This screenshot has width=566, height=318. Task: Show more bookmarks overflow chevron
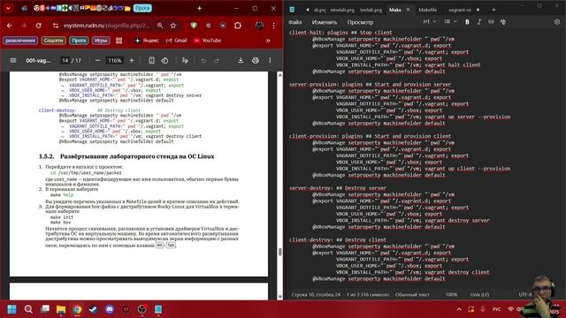(x=268, y=41)
